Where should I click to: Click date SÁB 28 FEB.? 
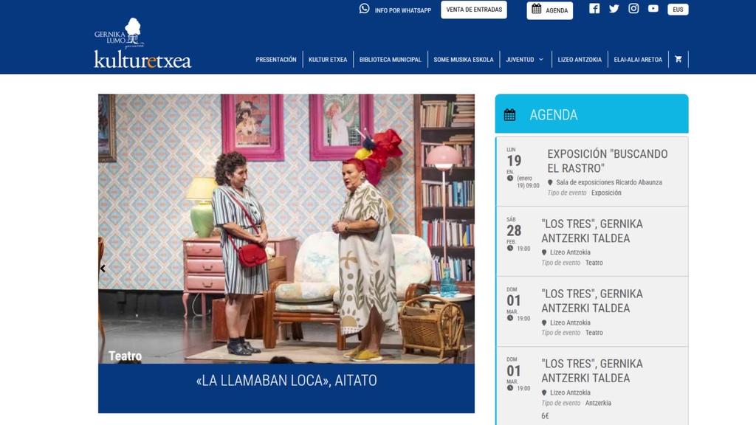tap(514, 231)
